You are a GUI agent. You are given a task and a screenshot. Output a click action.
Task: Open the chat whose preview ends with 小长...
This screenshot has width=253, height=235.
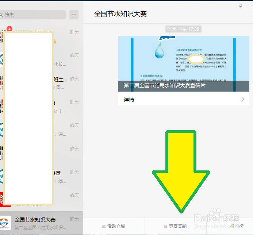pyautogui.click(x=42, y=59)
